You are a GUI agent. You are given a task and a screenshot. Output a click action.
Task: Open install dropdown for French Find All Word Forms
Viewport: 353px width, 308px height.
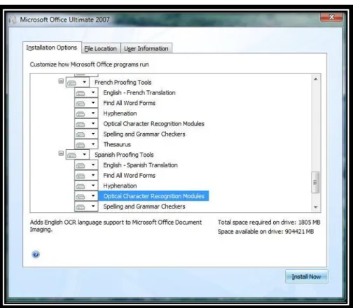(x=86, y=103)
